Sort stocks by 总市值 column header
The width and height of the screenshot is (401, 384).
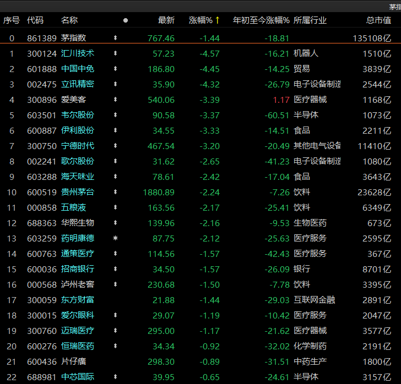click(378, 20)
